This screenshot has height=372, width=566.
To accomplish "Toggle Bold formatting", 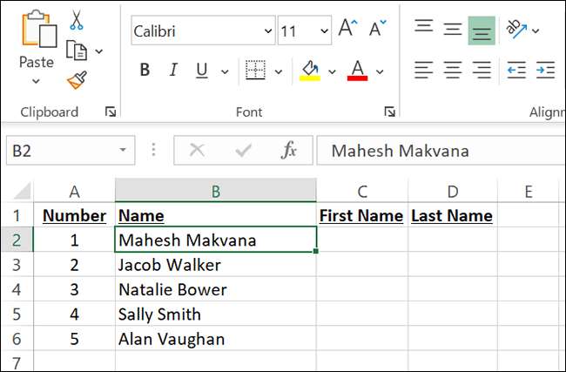I will pyautogui.click(x=145, y=71).
